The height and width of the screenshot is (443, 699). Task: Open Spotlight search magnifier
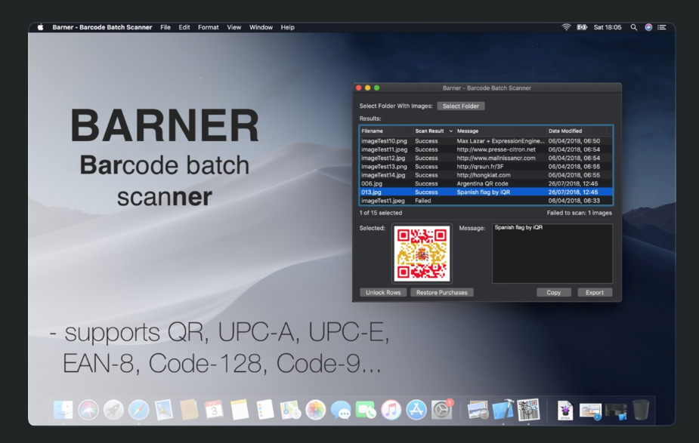click(633, 27)
